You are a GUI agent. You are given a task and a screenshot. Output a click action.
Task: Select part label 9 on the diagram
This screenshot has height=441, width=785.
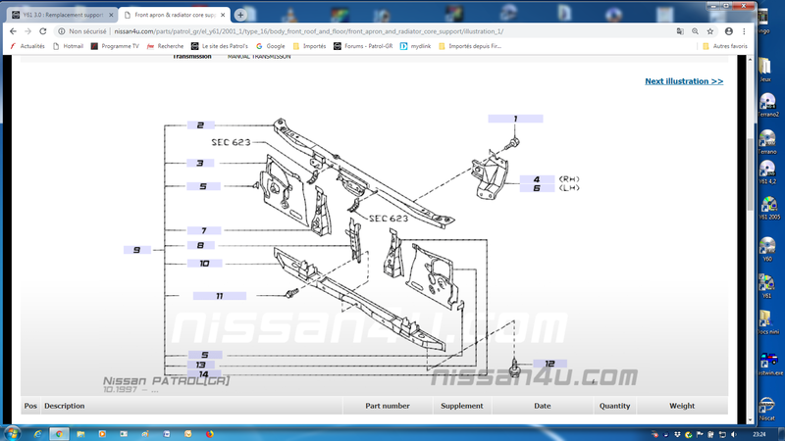137,250
